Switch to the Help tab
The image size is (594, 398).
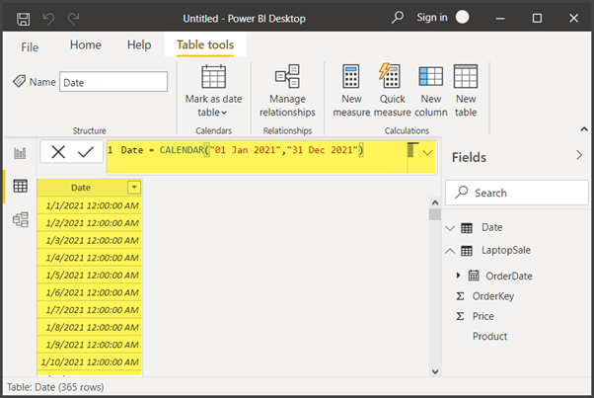tap(139, 44)
